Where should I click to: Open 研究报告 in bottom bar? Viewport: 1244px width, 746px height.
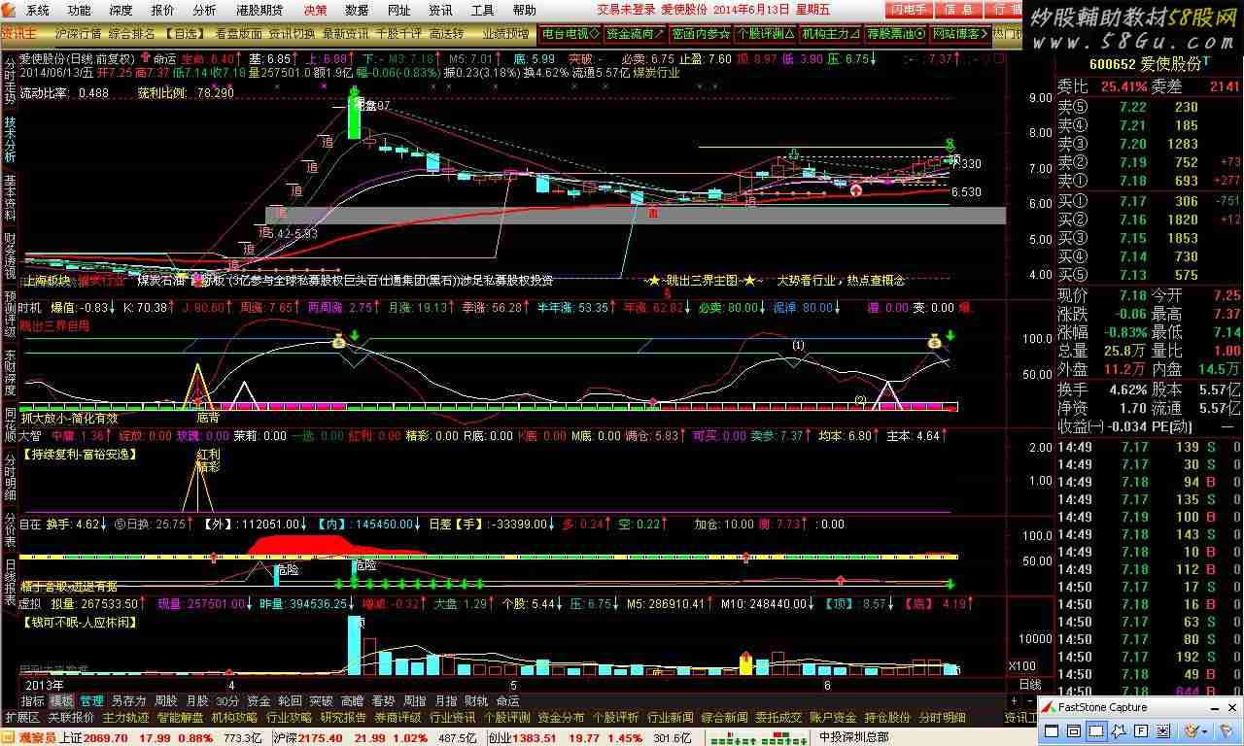click(x=343, y=717)
